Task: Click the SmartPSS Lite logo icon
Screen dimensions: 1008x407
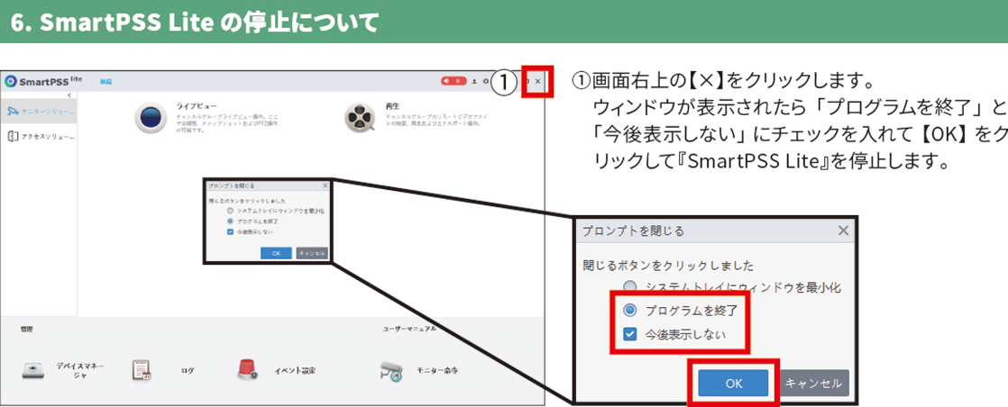Action: [10, 82]
